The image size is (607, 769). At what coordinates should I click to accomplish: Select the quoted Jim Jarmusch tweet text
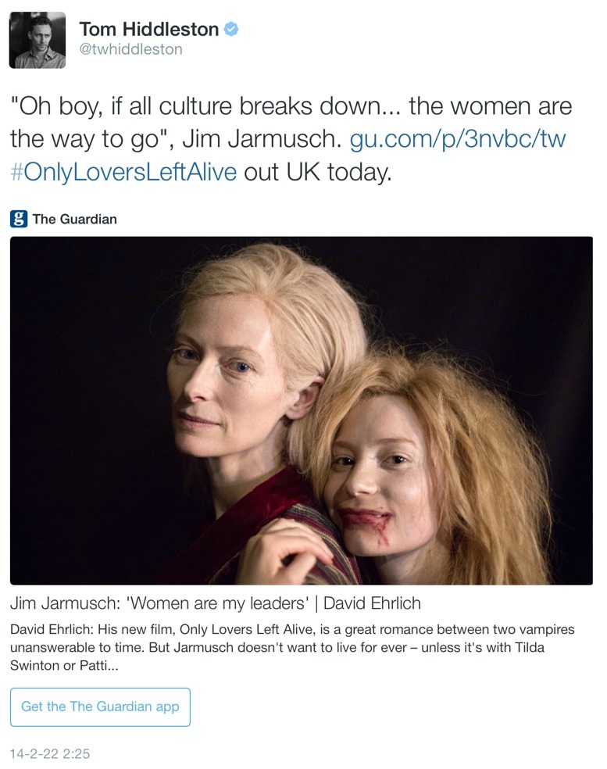[x=291, y=123]
